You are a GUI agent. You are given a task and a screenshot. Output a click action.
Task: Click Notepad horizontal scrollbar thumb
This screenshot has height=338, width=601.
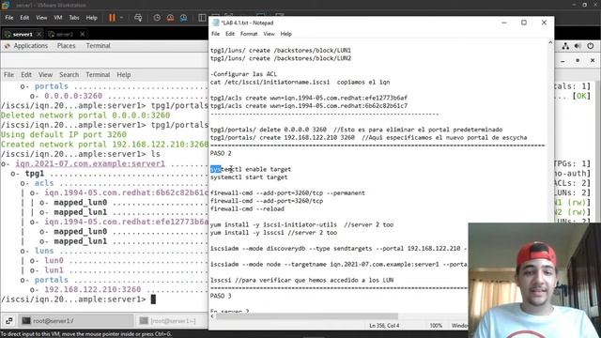point(307,316)
